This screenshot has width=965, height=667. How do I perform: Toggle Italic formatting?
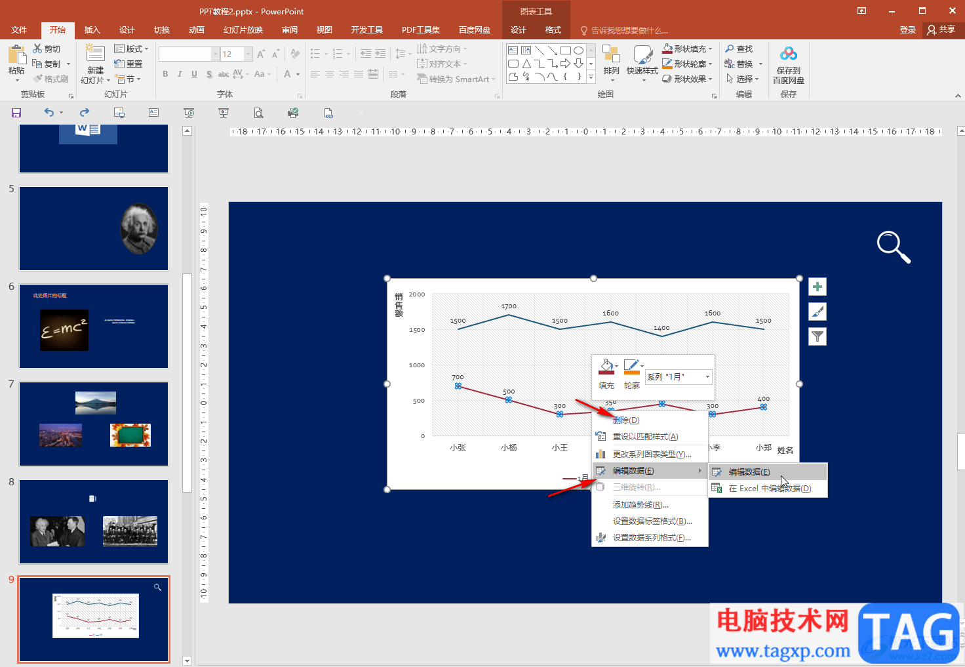click(x=180, y=74)
